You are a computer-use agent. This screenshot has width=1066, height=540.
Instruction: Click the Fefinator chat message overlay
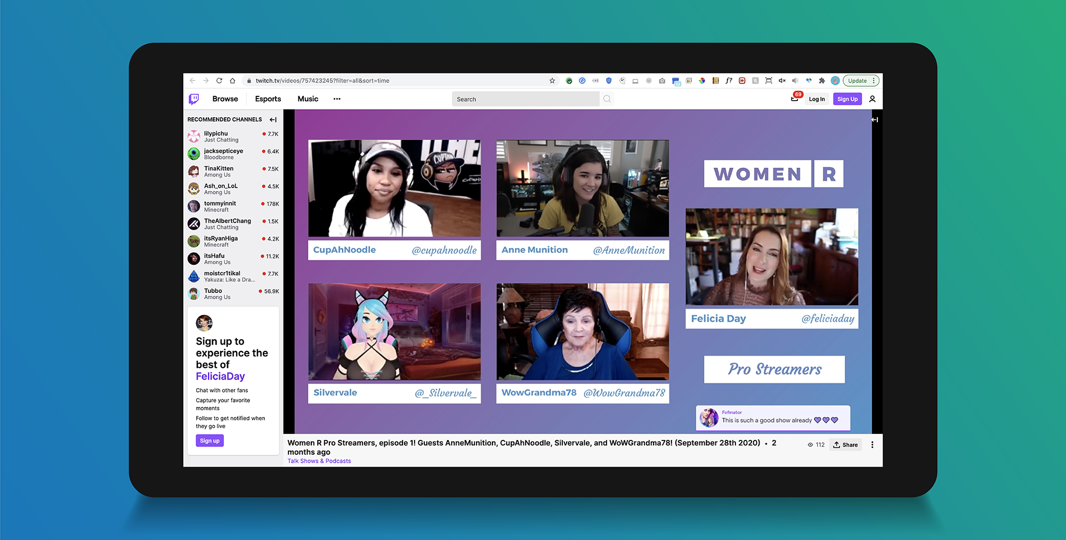point(773,418)
